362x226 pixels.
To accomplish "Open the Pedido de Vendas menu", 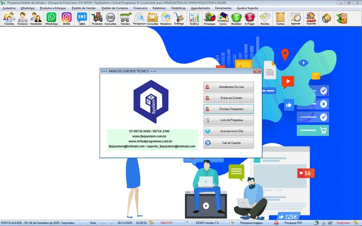I will [84, 8].
